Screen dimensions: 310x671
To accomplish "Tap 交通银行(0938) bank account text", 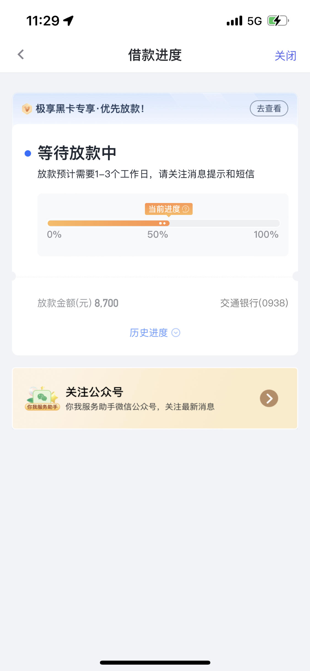I will pyautogui.click(x=254, y=303).
